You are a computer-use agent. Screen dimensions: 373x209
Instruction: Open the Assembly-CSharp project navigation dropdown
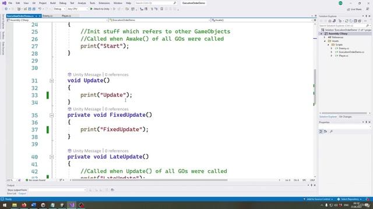pyautogui.click(x=57, y=20)
